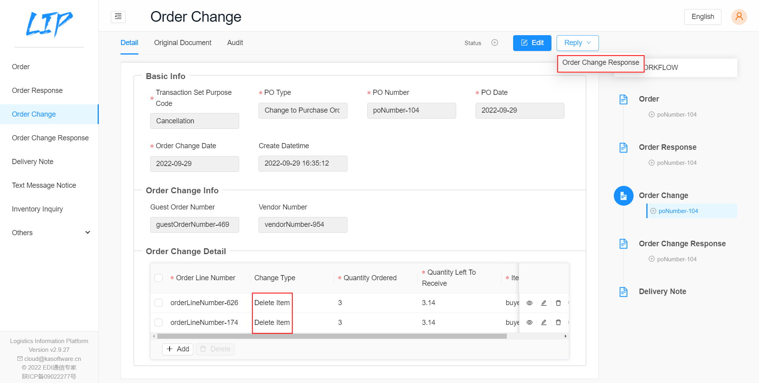The height and width of the screenshot is (383, 759).
Task: Click the Order Response document icon in workflow
Action: (623, 147)
